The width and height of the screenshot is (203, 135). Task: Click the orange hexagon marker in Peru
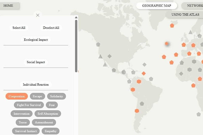(133, 89)
